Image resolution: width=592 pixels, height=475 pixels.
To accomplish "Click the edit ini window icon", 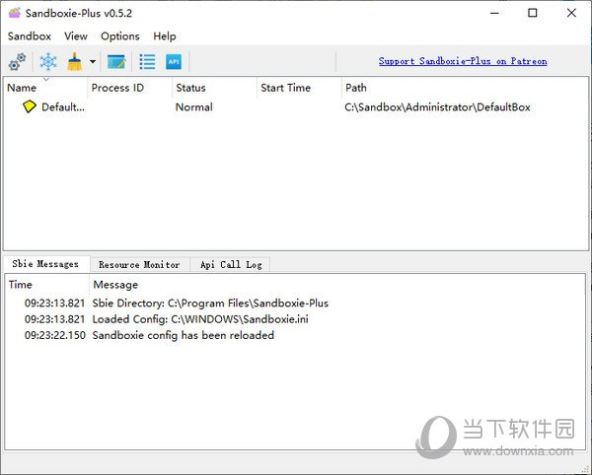I will point(116,62).
